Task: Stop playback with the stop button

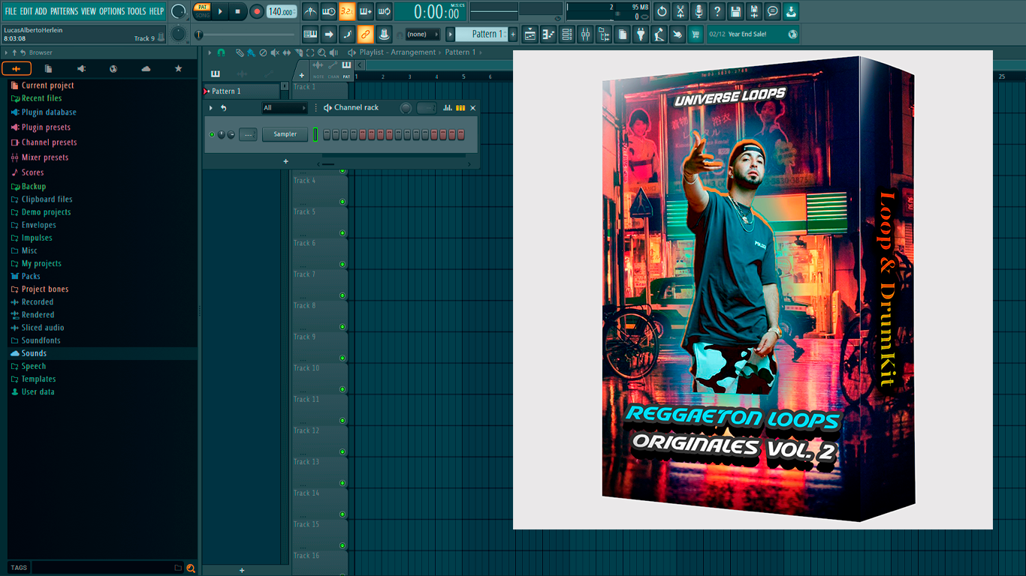Action: (x=237, y=12)
